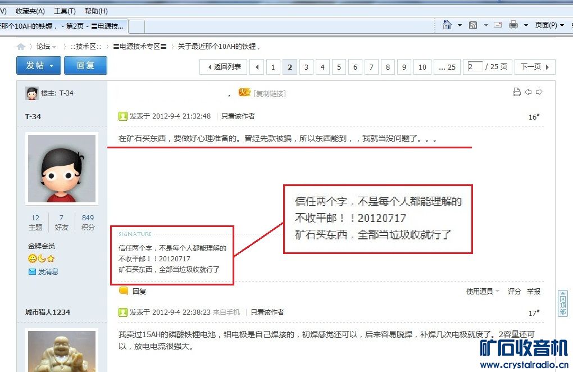Image resolution: width=573 pixels, height=372 pixels.
Task: Click 12 主题 stat link
Action: (x=35, y=223)
